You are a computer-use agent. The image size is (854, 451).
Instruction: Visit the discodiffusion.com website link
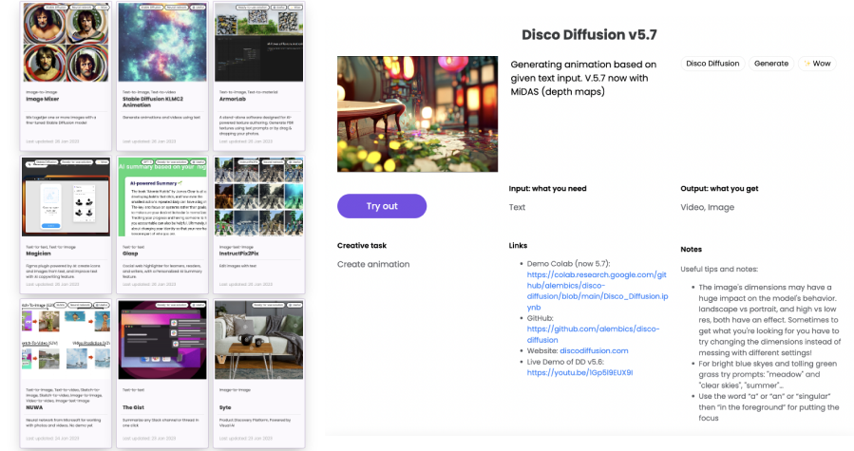tap(594, 350)
